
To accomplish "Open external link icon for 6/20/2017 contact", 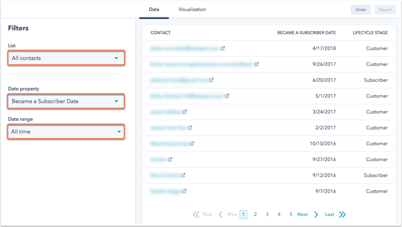I will [x=212, y=80].
